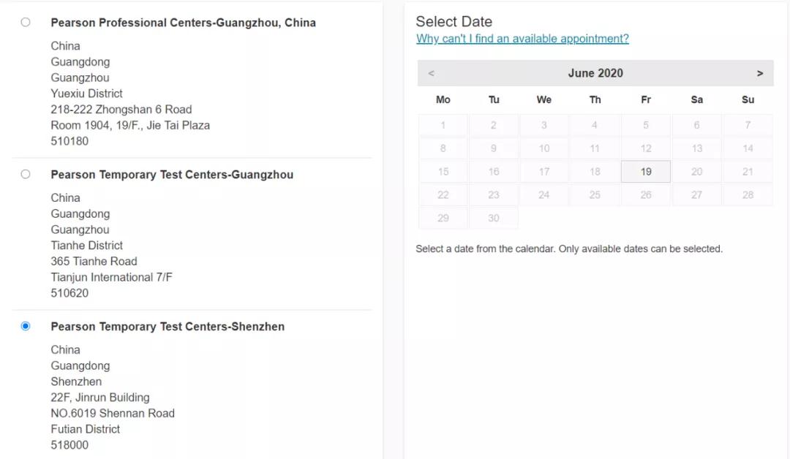The height and width of the screenshot is (459, 790).
Task: Click date 7 in the calendar
Action: (x=747, y=125)
